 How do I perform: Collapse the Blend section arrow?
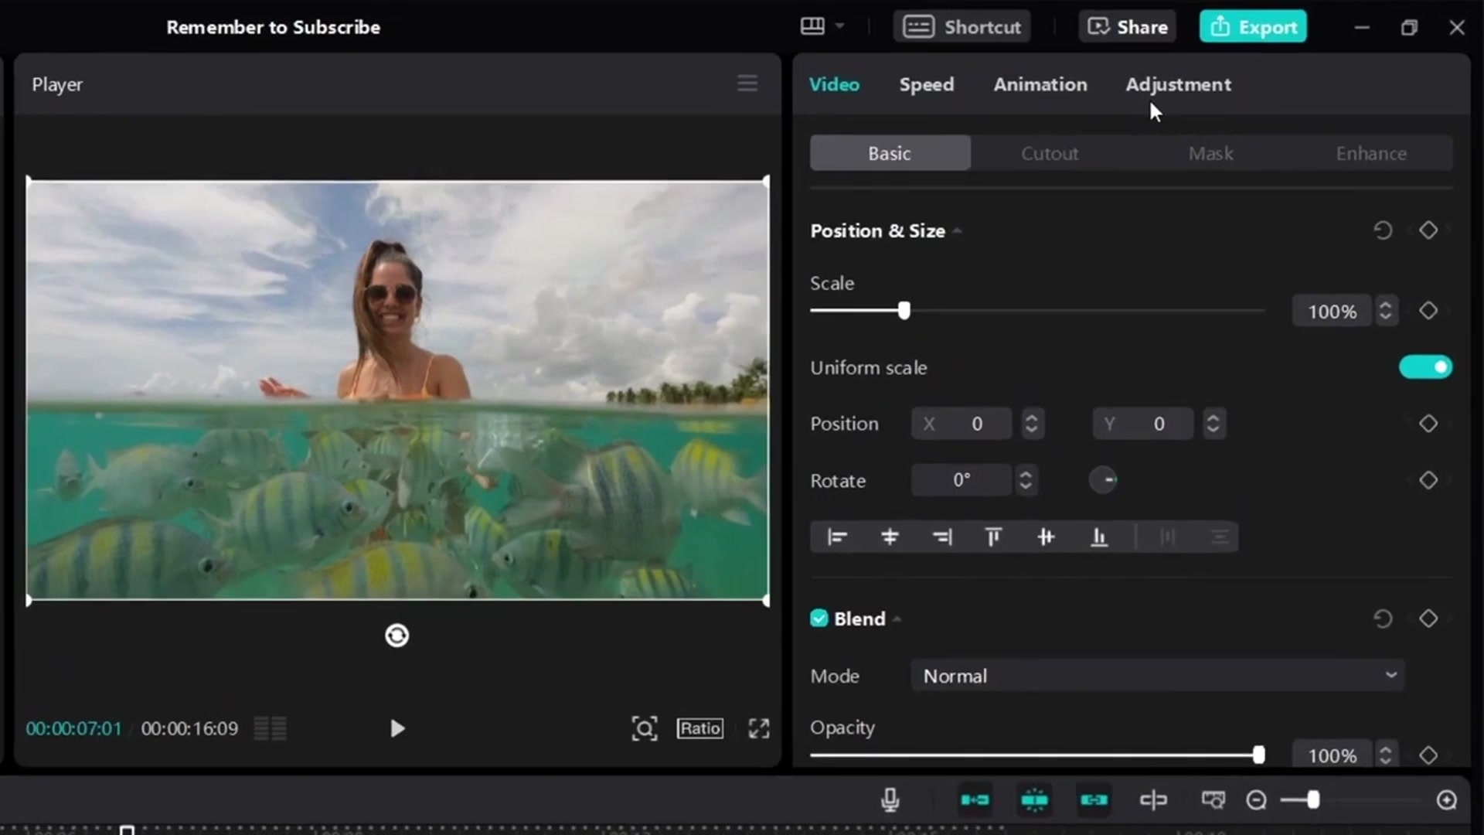pos(897,619)
